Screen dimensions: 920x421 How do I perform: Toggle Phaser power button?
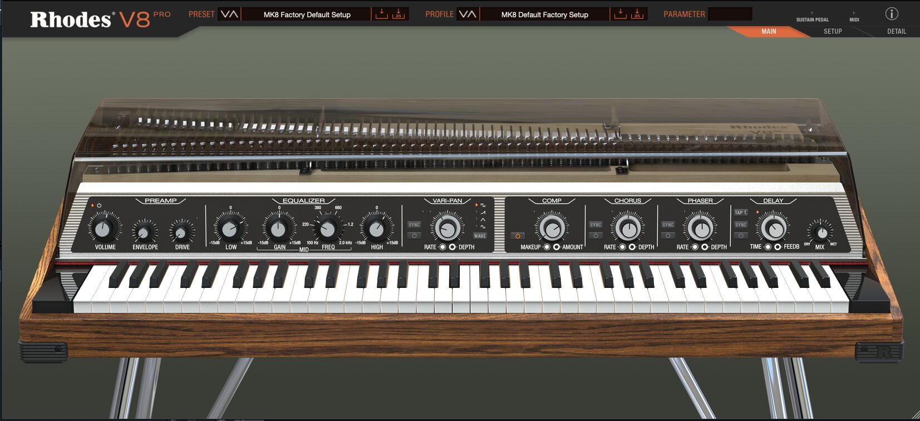point(668,236)
